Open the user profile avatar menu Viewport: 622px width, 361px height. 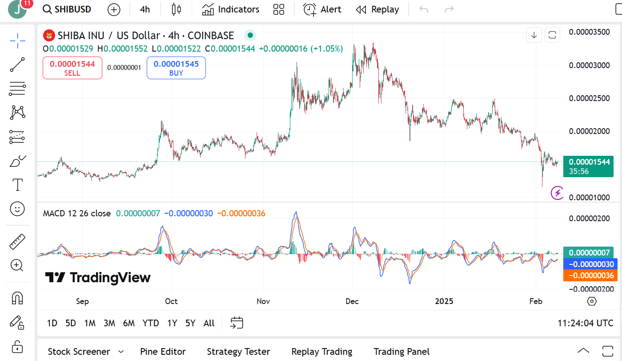(18, 9)
